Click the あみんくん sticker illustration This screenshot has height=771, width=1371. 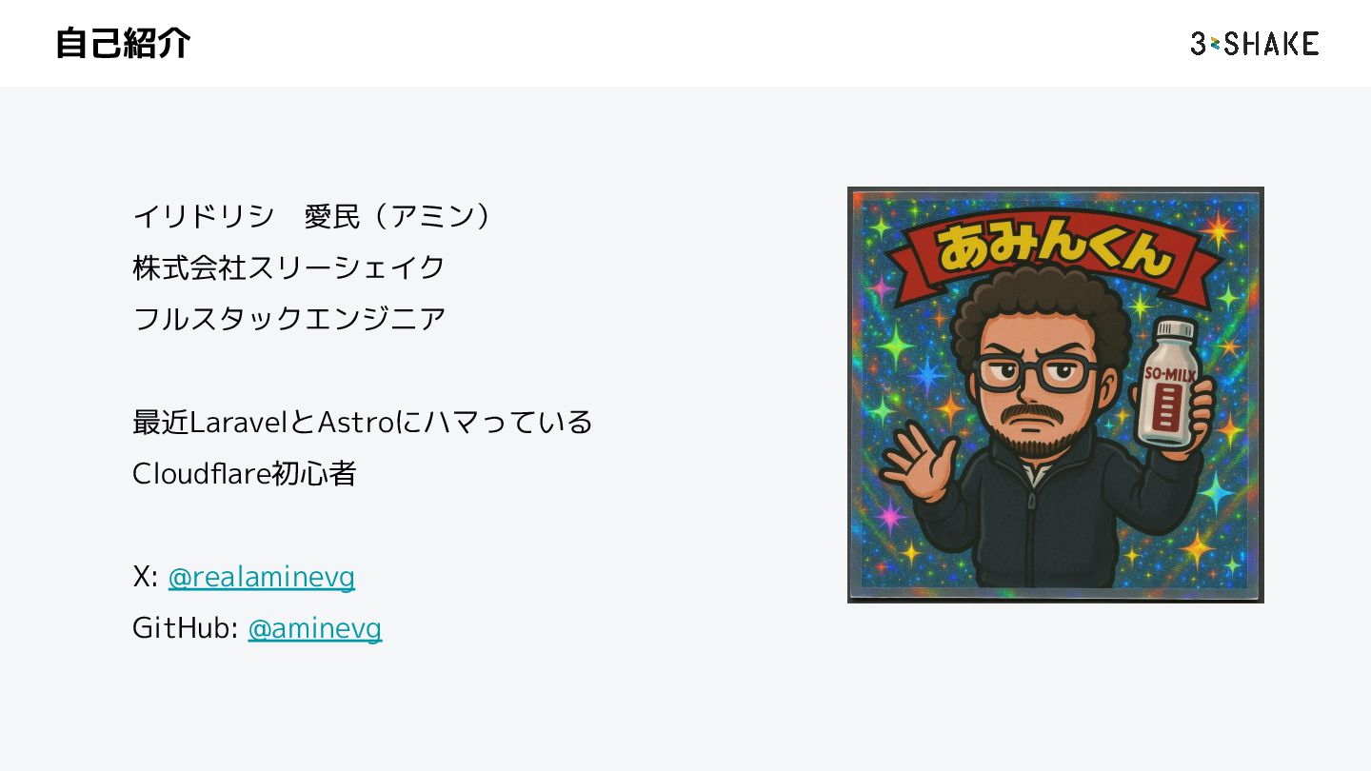click(1056, 395)
